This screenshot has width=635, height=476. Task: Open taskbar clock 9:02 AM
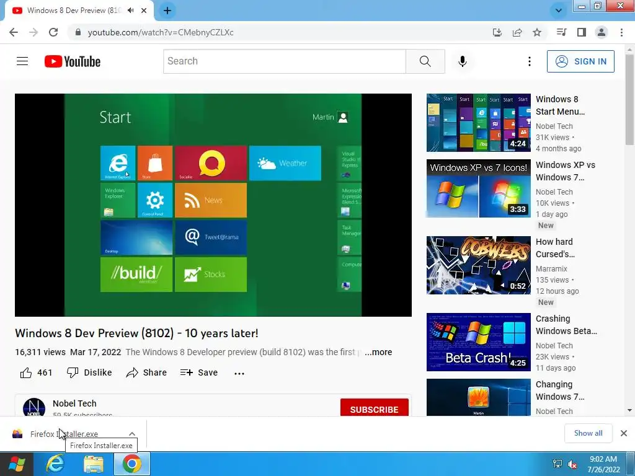[x=603, y=464]
